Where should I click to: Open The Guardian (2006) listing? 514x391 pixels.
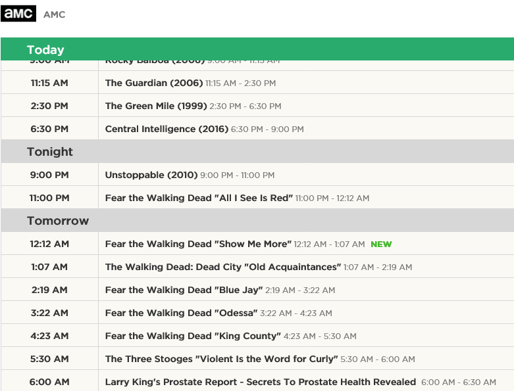[154, 83]
